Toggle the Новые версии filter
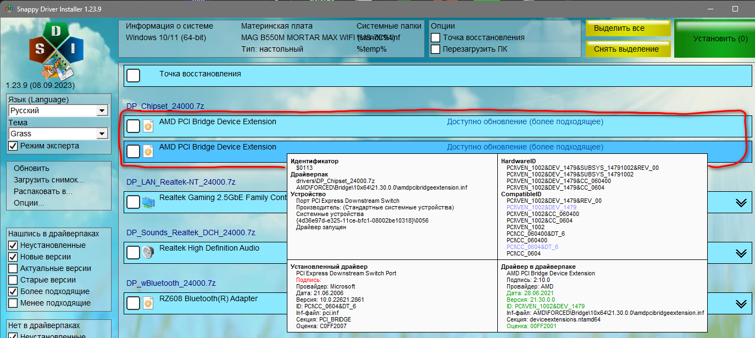The height and width of the screenshot is (338, 755). pos(13,257)
